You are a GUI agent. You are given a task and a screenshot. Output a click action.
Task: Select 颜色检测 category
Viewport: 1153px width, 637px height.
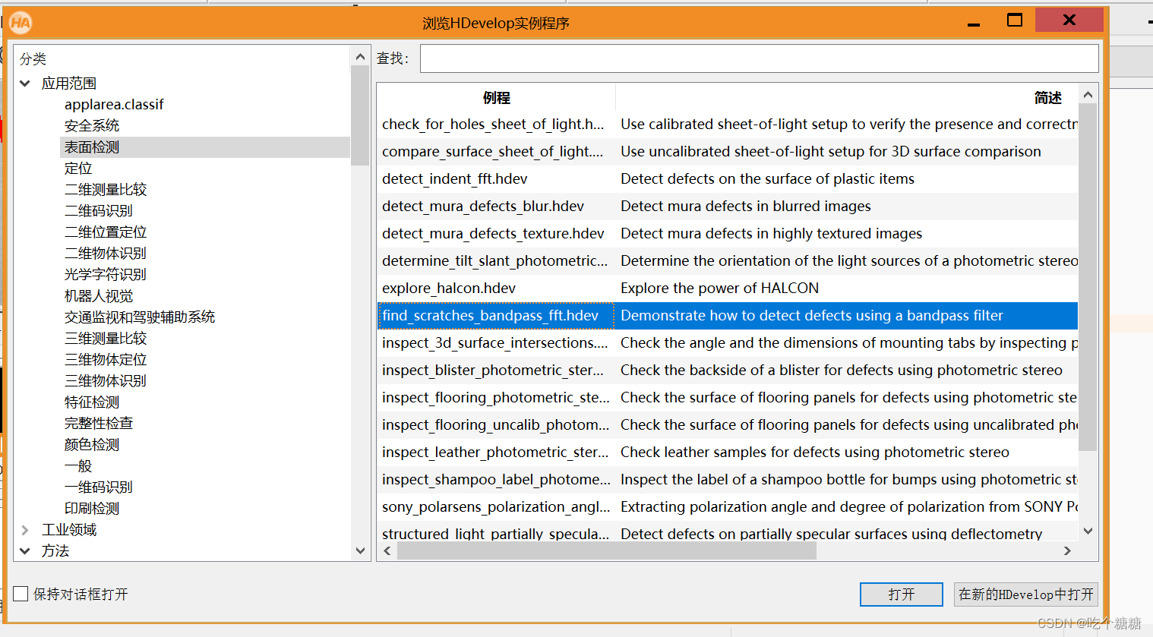click(92, 445)
